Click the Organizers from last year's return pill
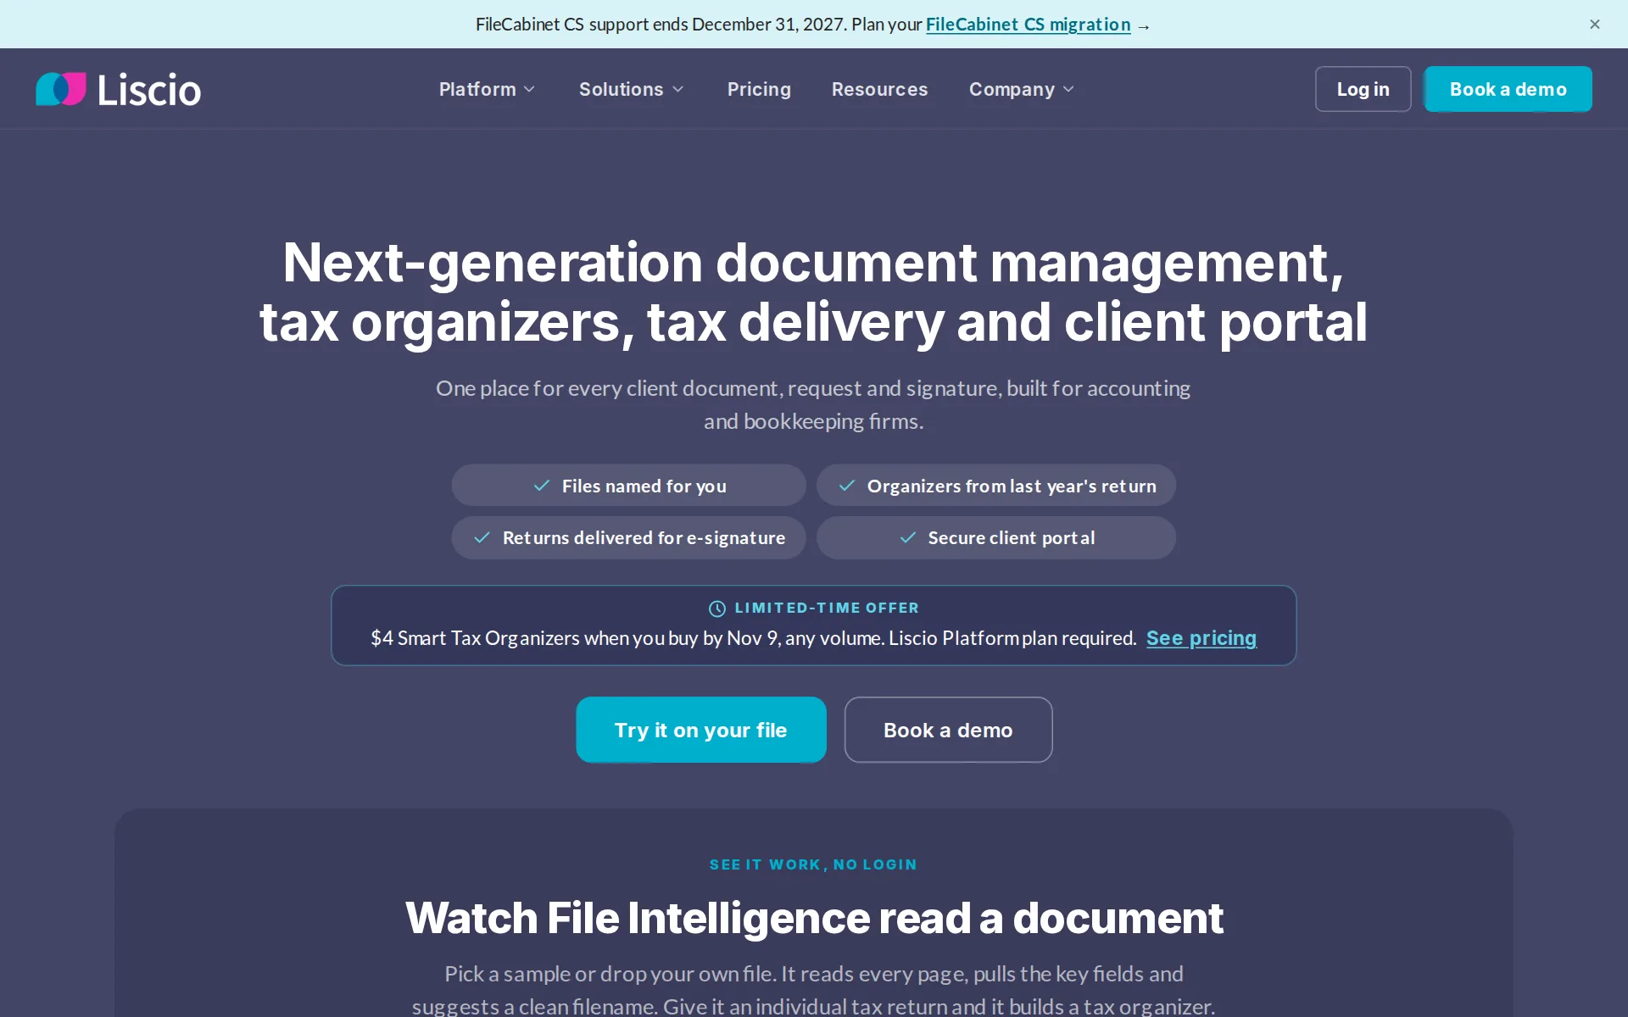The image size is (1628, 1017). pos(995,486)
